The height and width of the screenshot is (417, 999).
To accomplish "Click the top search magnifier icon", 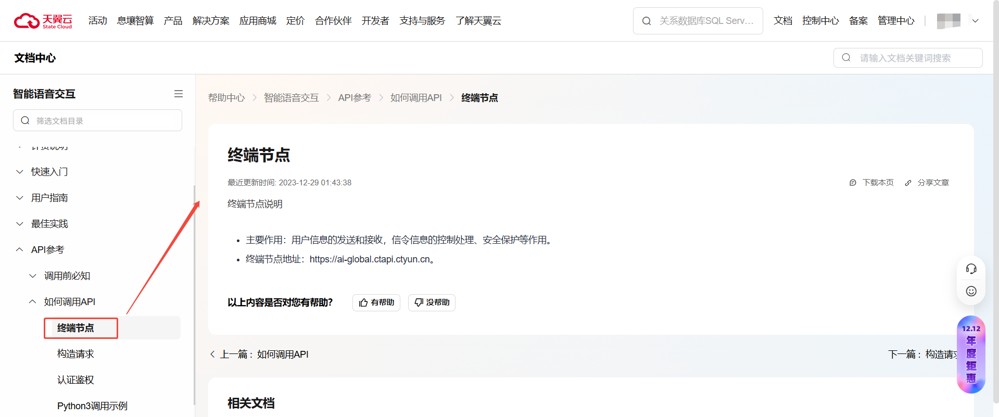I will pos(647,21).
